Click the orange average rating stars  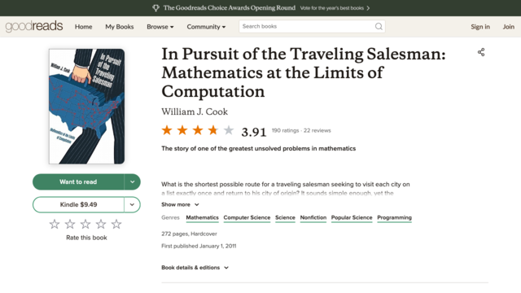tap(198, 130)
